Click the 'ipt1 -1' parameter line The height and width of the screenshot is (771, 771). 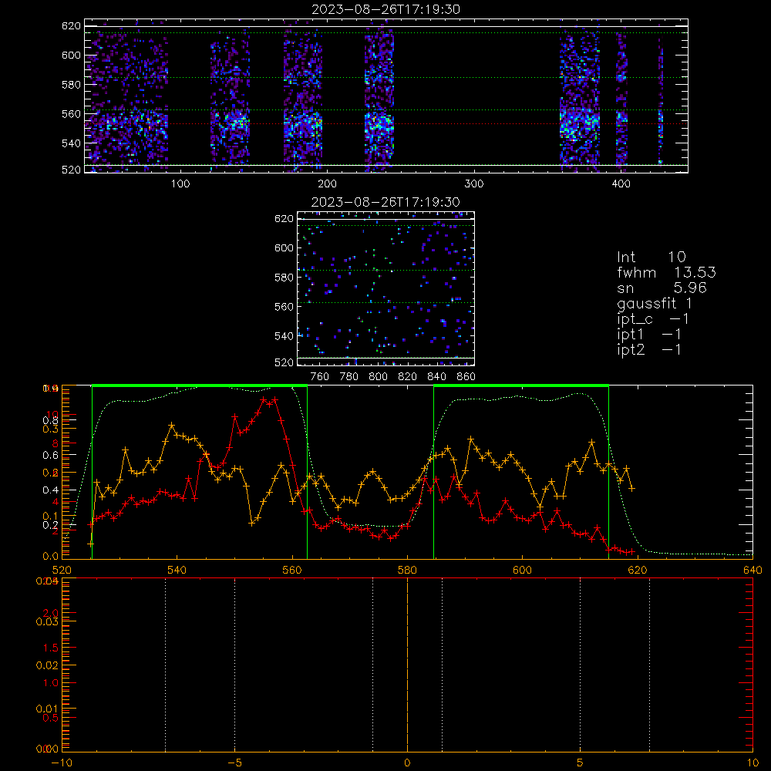(x=649, y=335)
